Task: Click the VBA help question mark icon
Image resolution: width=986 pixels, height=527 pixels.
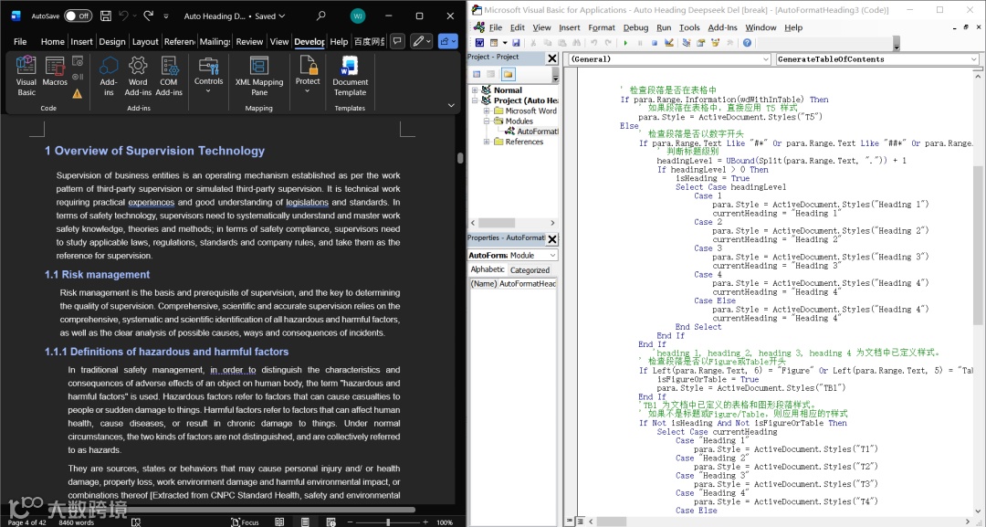Action: 747,43
